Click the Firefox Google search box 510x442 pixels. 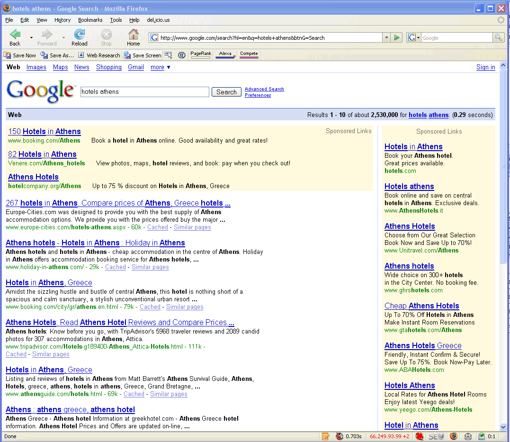pyautogui.click(x=456, y=38)
